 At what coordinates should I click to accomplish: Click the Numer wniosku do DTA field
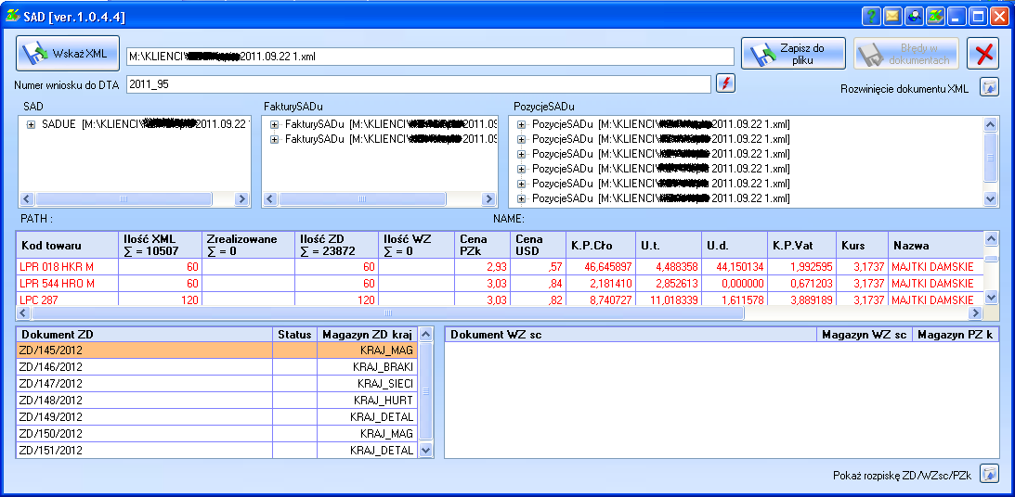[418, 84]
